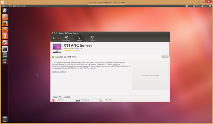Launch Firefox from the launcher
213x124 pixels.
point(5,23)
